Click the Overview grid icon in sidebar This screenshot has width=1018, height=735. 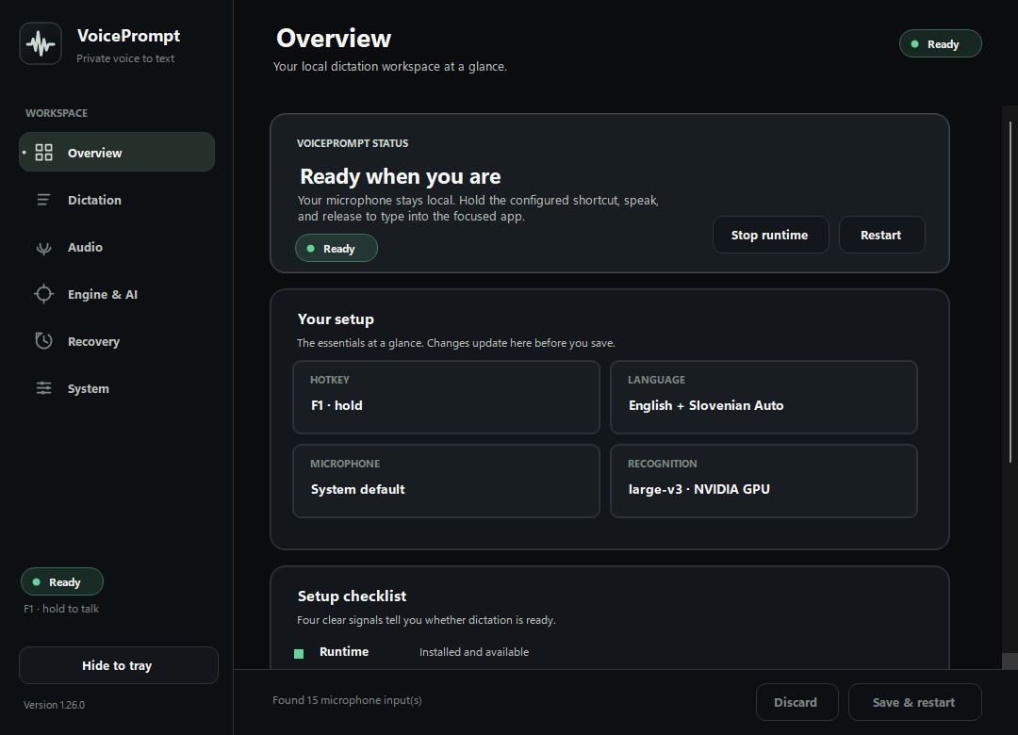click(x=43, y=153)
